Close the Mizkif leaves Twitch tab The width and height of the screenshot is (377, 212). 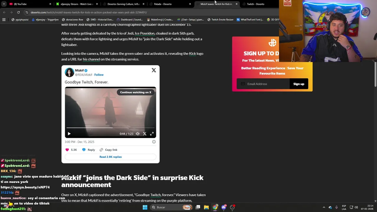click(237, 4)
